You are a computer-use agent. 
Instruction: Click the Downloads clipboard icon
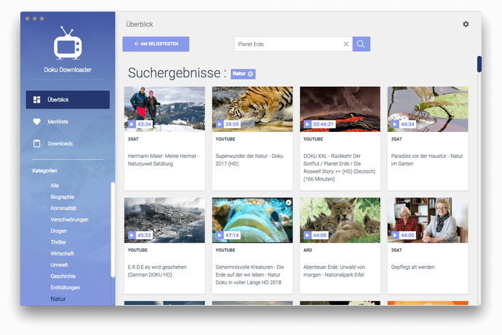tap(37, 144)
